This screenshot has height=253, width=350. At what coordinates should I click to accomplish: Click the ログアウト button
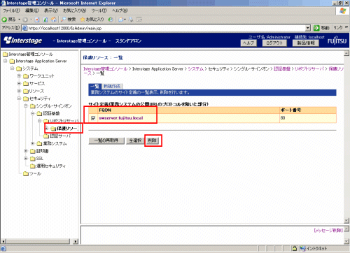(x=274, y=43)
